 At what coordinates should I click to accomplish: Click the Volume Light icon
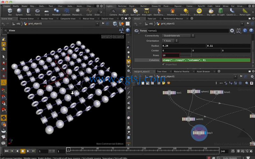pyautogui.click(x=172, y=11)
